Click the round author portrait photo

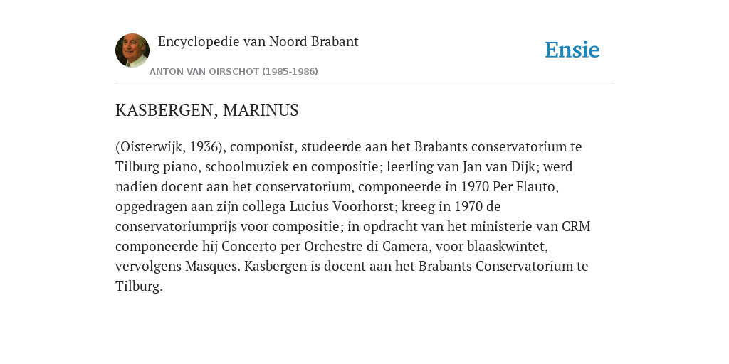(132, 50)
